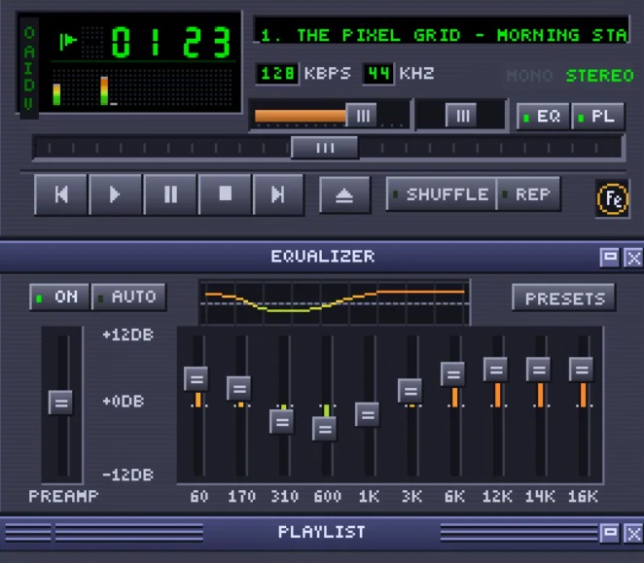
Task: Click the O letter in the OAIDV options strip
Action: click(x=29, y=32)
